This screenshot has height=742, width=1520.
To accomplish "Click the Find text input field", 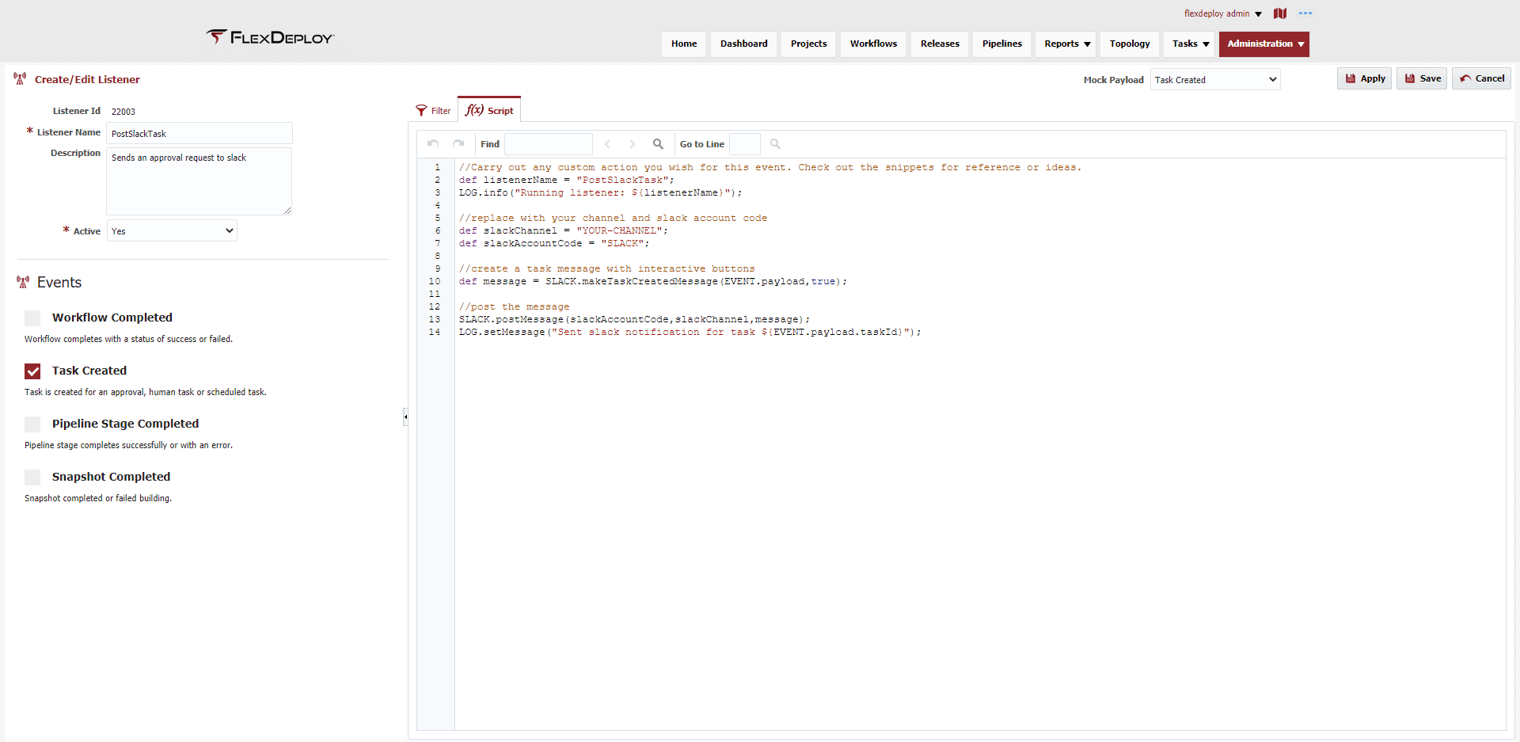I will point(549,144).
